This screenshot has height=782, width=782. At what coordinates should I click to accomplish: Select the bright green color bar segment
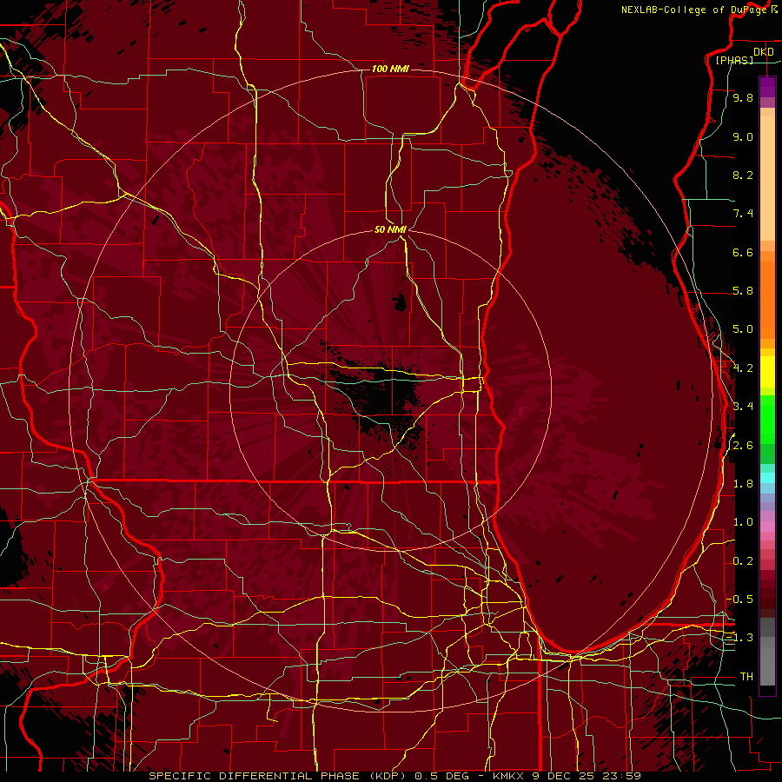[767, 419]
